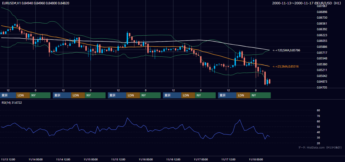This screenshot has width=345, height=162.
Task: Select the 11/13 12:00 date label
Action: (x=8, y=160)
